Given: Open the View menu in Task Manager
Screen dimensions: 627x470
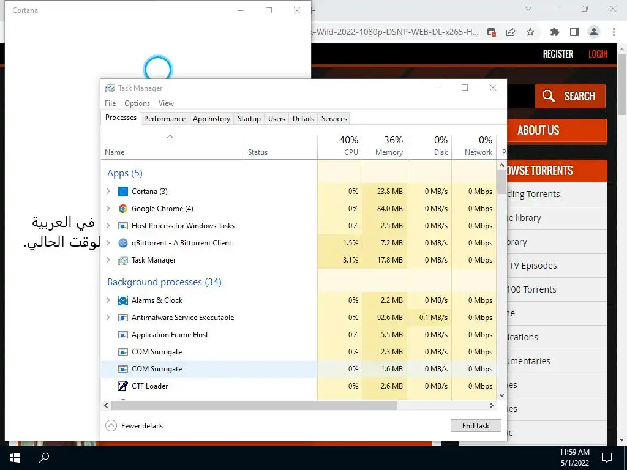Looking at the screenshot, I should click(x=166, y=103).
